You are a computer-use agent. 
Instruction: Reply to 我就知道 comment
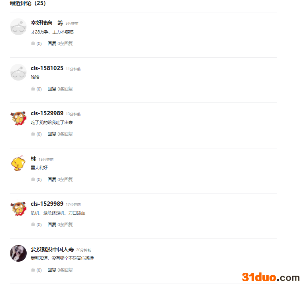[x=52, y=270]
